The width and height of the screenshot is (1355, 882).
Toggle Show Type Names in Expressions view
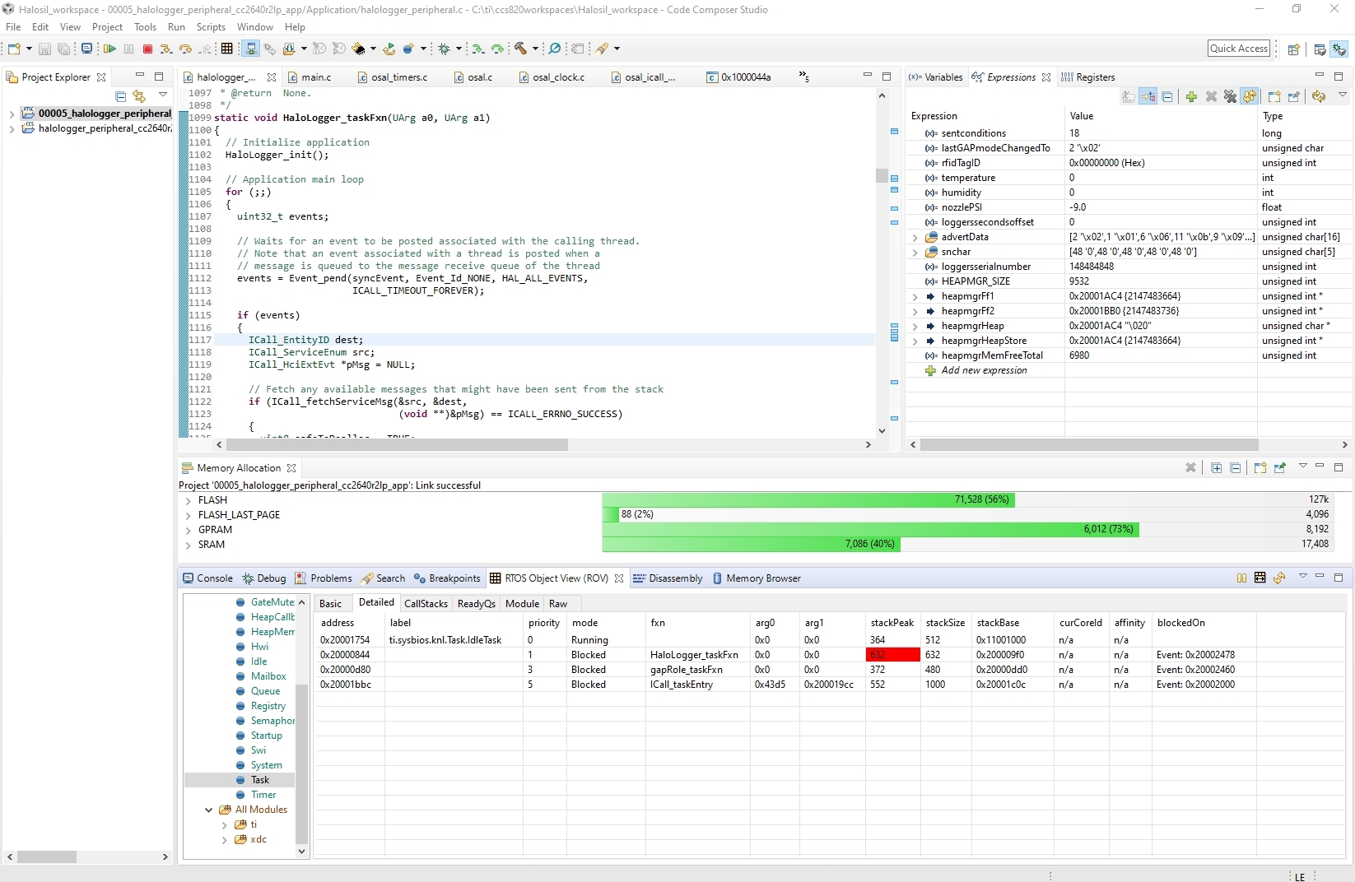1129,97
